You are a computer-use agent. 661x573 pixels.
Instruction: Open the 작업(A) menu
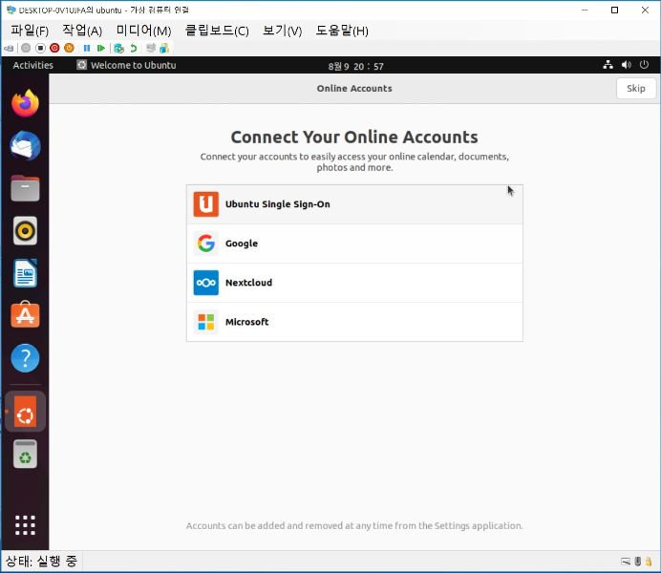(82, 31)
